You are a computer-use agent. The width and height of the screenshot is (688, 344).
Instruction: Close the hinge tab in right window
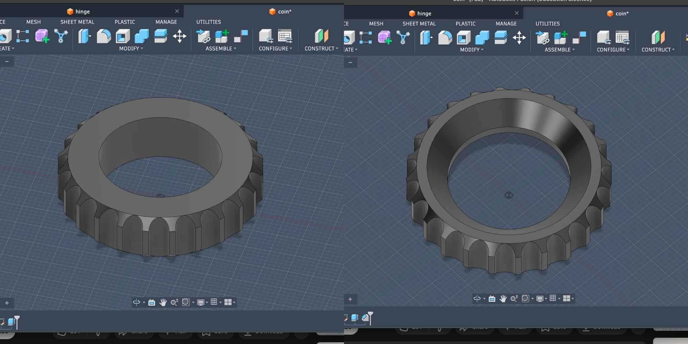[516, 13]
